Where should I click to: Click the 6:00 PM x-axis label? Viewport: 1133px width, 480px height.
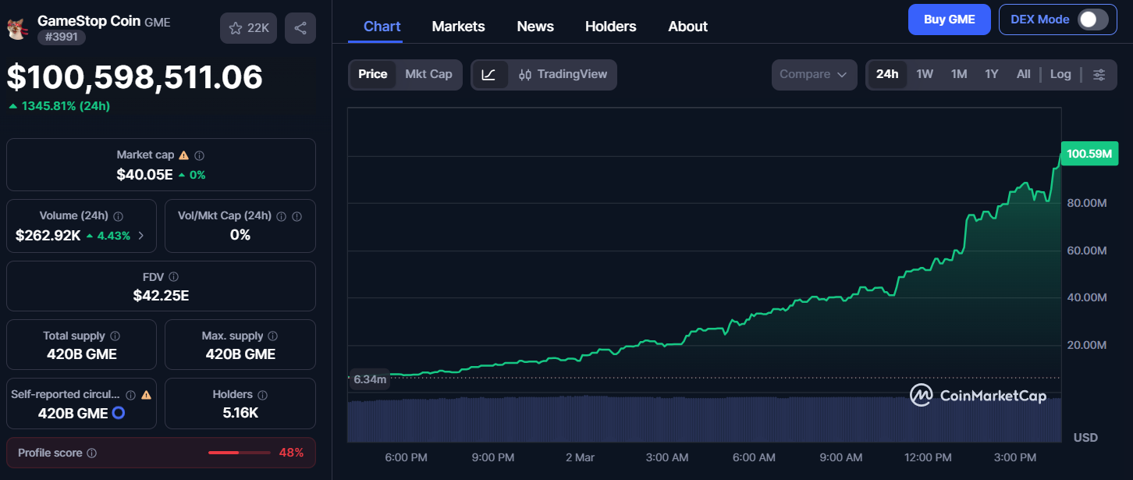(406, 457)
